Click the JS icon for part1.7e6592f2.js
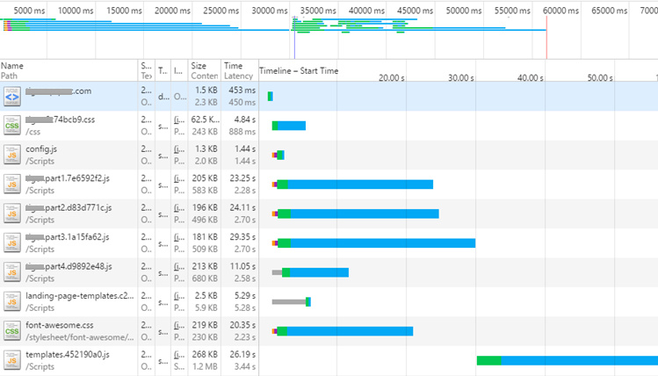Image resolution: width=658 pixels, height=376 pixels. tap(12, 184)
